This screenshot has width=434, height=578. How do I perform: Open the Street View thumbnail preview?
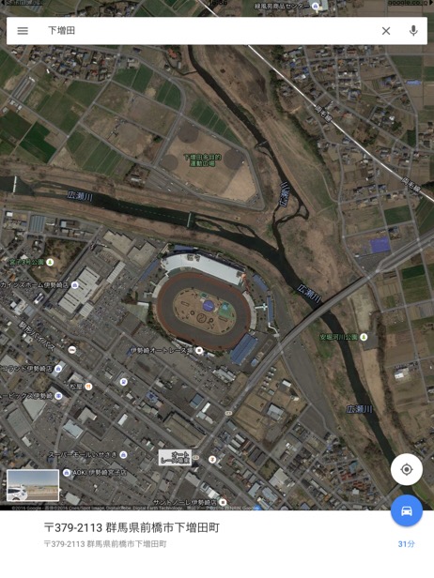click(x=33, y=485)
